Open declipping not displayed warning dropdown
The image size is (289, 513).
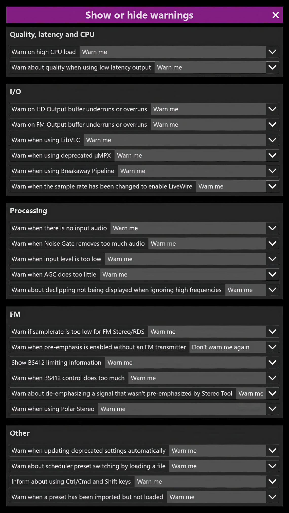(272, 290)
